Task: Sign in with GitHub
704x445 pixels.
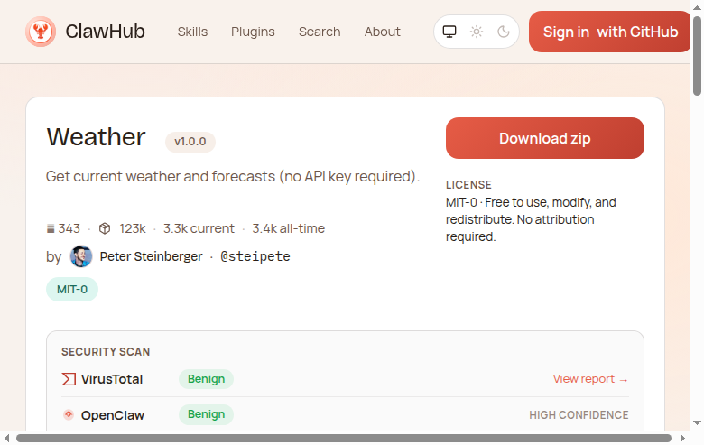Action: 610,32
